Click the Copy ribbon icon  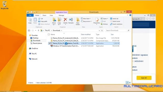(x=30, y=21)
